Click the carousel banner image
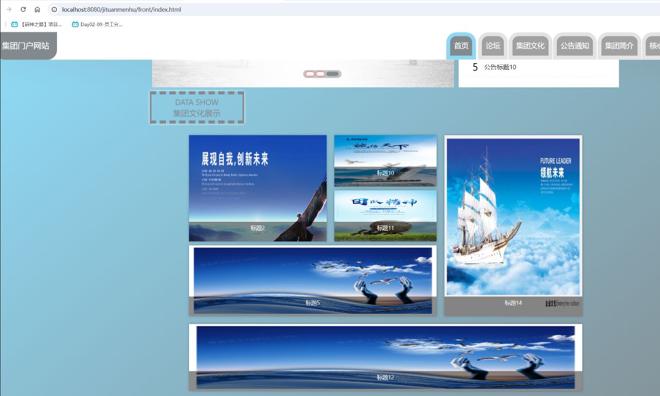 303,73
